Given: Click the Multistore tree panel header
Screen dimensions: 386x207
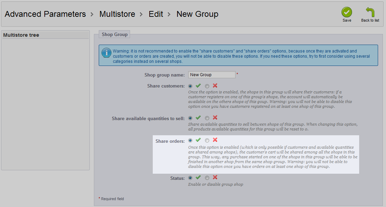Looking at the screenshot, I should 45,35.
